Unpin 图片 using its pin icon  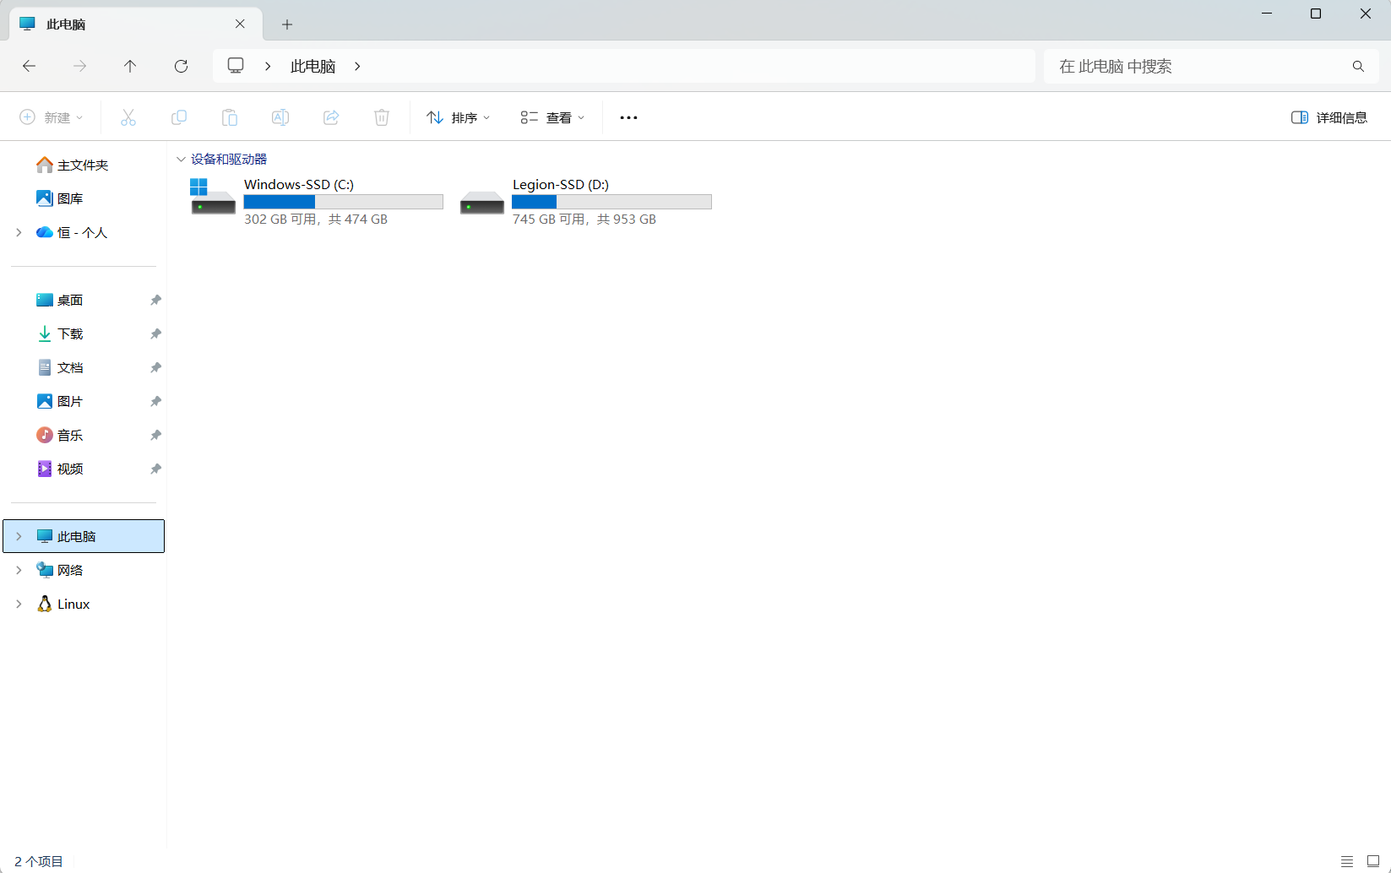(x=155, y=401)
